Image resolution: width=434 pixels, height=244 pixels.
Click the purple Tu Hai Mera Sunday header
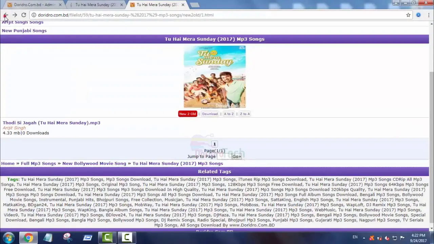click(214, 39)
